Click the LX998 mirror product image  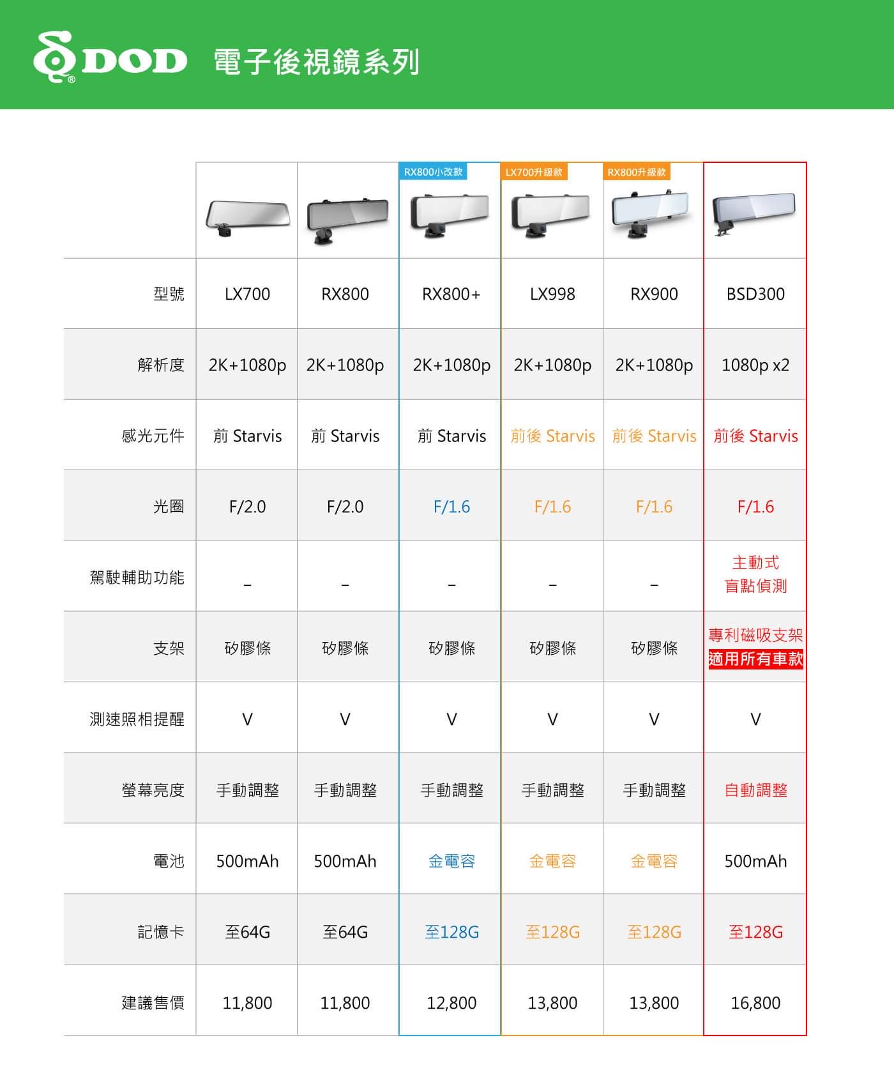[x=550, y=215]
